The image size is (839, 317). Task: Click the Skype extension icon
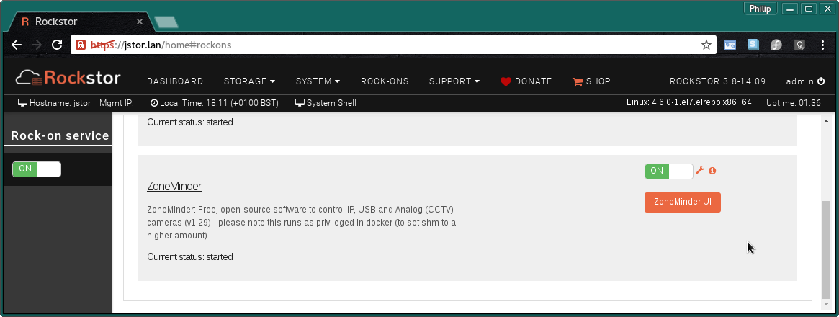[x=753, y=45]
